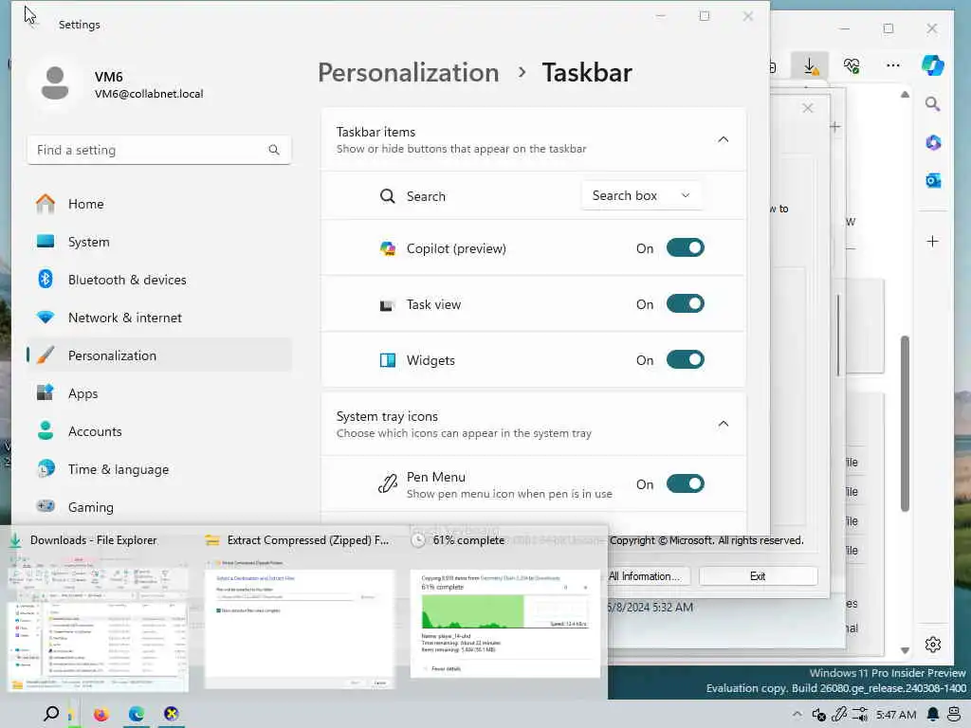Screen dimensions: 971x728
Task: Click the VM6 user profile avatar
Action: pos(54,83)
